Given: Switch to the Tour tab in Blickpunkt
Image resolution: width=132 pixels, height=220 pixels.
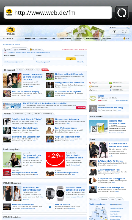Looking at the screenshot, I should tap(38, 70).
